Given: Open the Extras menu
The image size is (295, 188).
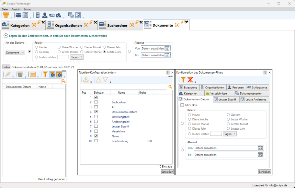Looking at the screenshot, I should tap(27, 9).
